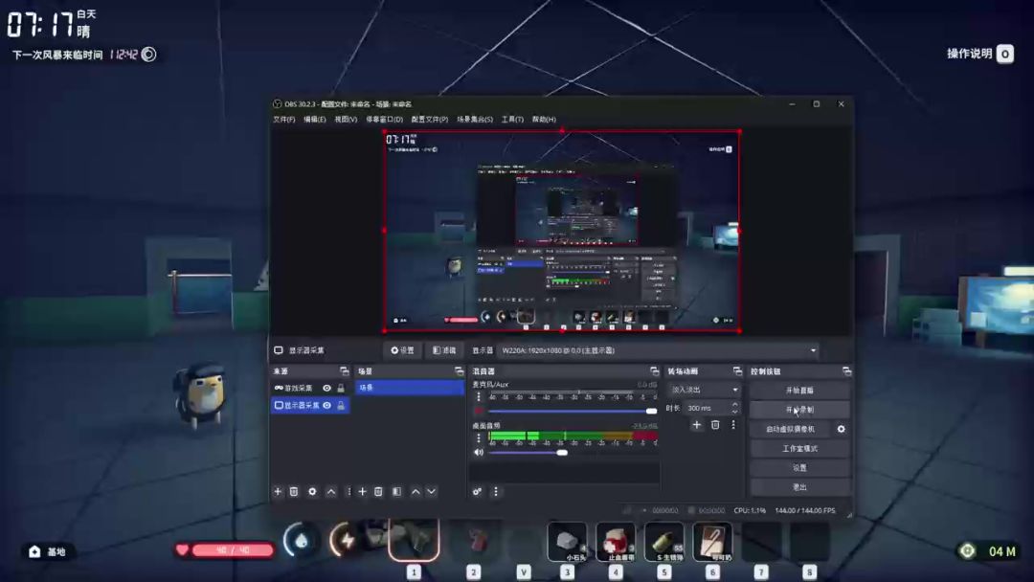The image size is (1034, 582).
Task: Hide the 游戏采集 source via eye icon
Action: (326, 389)
